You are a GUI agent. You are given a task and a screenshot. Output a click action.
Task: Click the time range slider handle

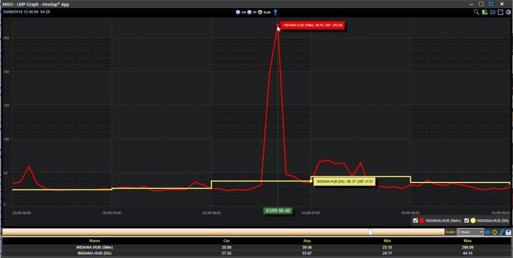[x=370, y=232]
